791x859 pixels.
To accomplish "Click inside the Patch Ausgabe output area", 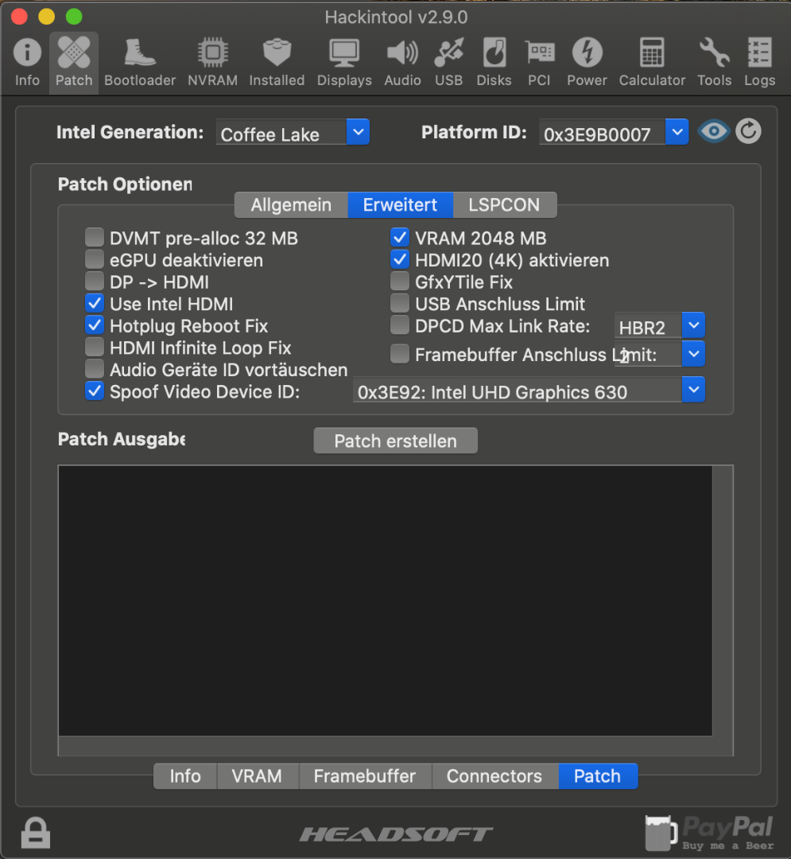I will (386, 601).
